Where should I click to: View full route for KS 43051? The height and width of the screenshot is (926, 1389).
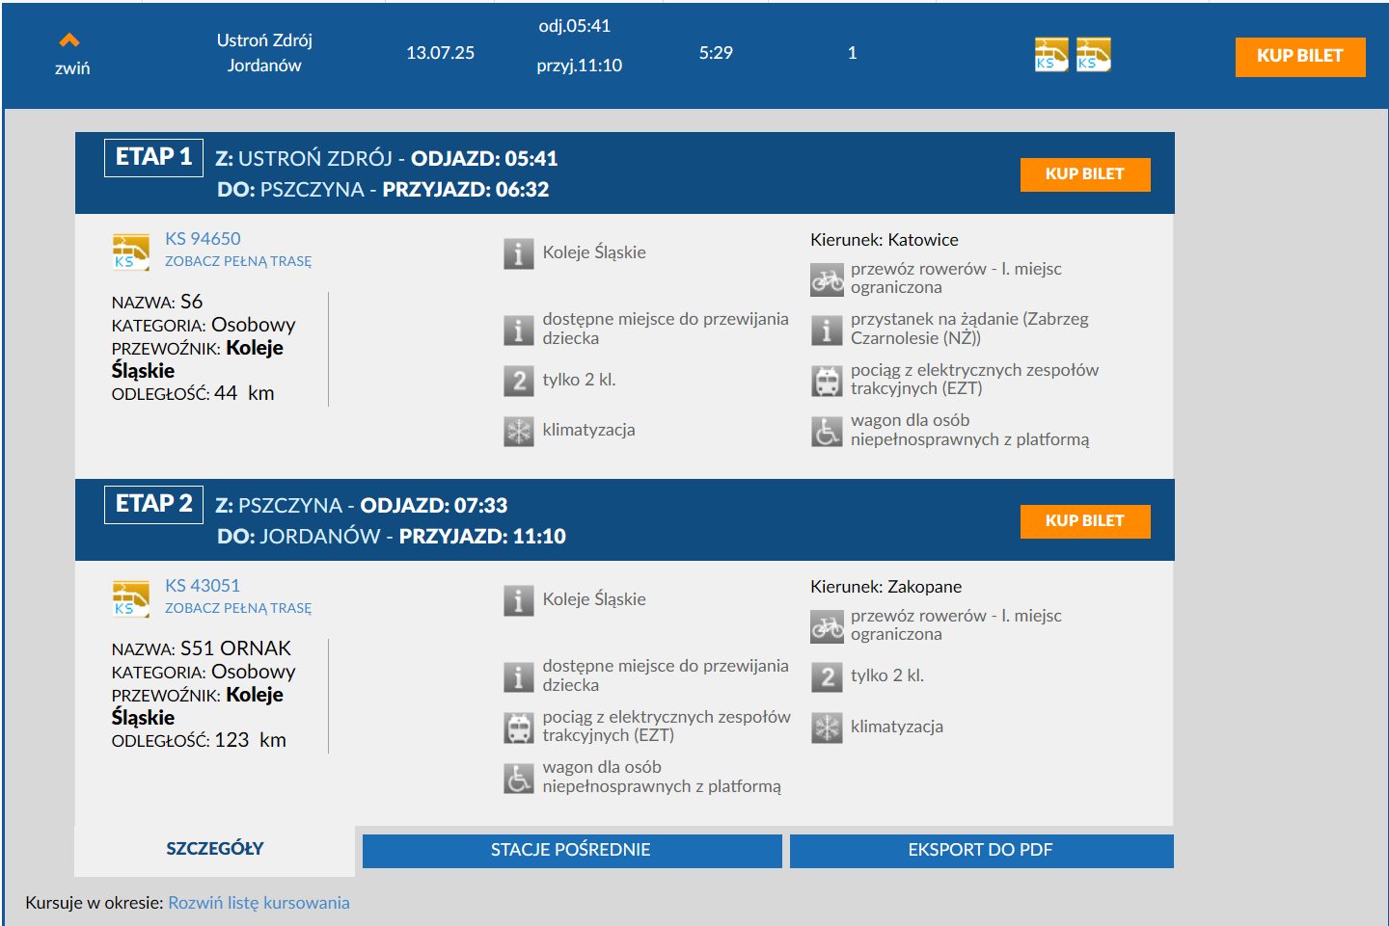coord(237,608)
